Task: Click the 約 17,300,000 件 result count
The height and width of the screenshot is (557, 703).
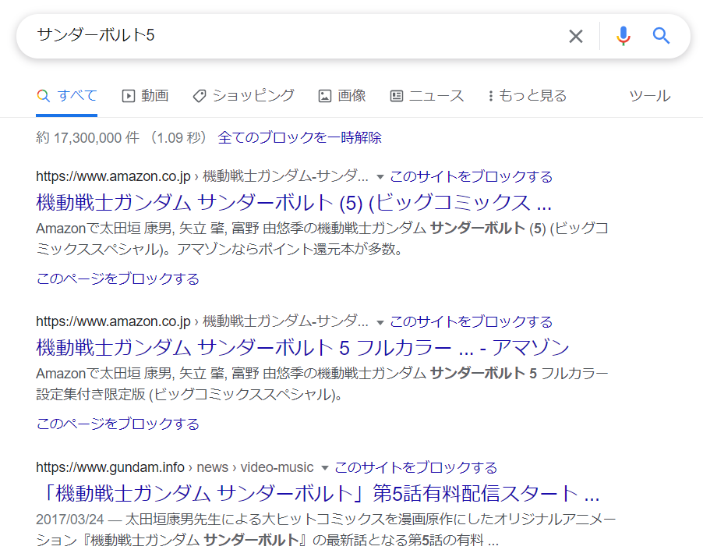Action: (x=88, y=137)
